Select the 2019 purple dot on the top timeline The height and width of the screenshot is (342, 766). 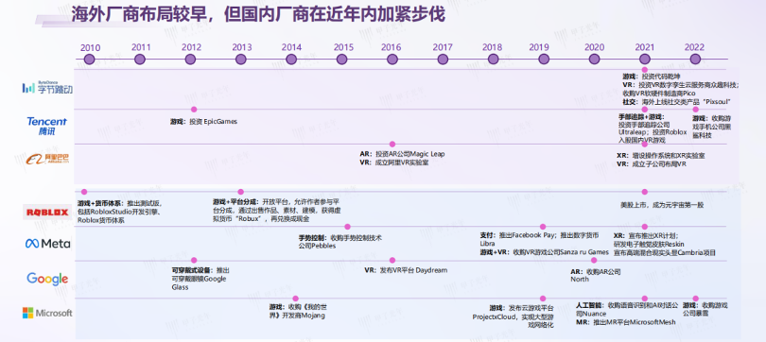[x=544, y=59]
